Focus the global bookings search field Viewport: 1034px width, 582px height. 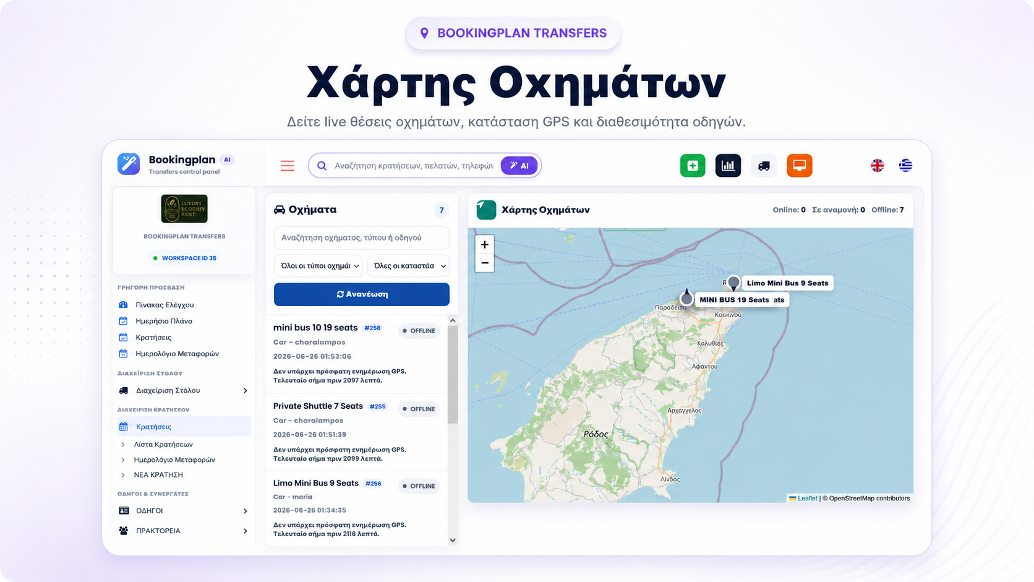click(x=413, y=166)
